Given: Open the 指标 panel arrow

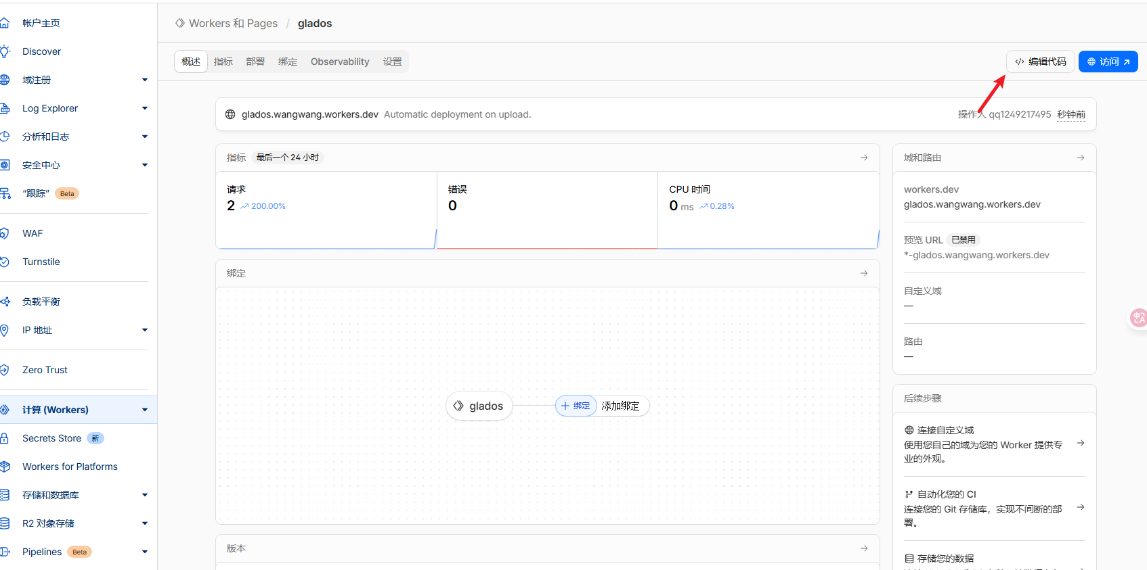Looking at the screenshot, I should click(x=864, y=158).
